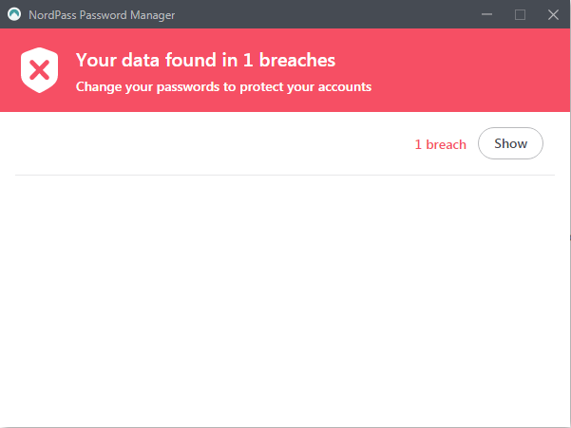Click the white X mark inside the shield
This screenshot has height=428, width=571.
click(x=39, y=69)
